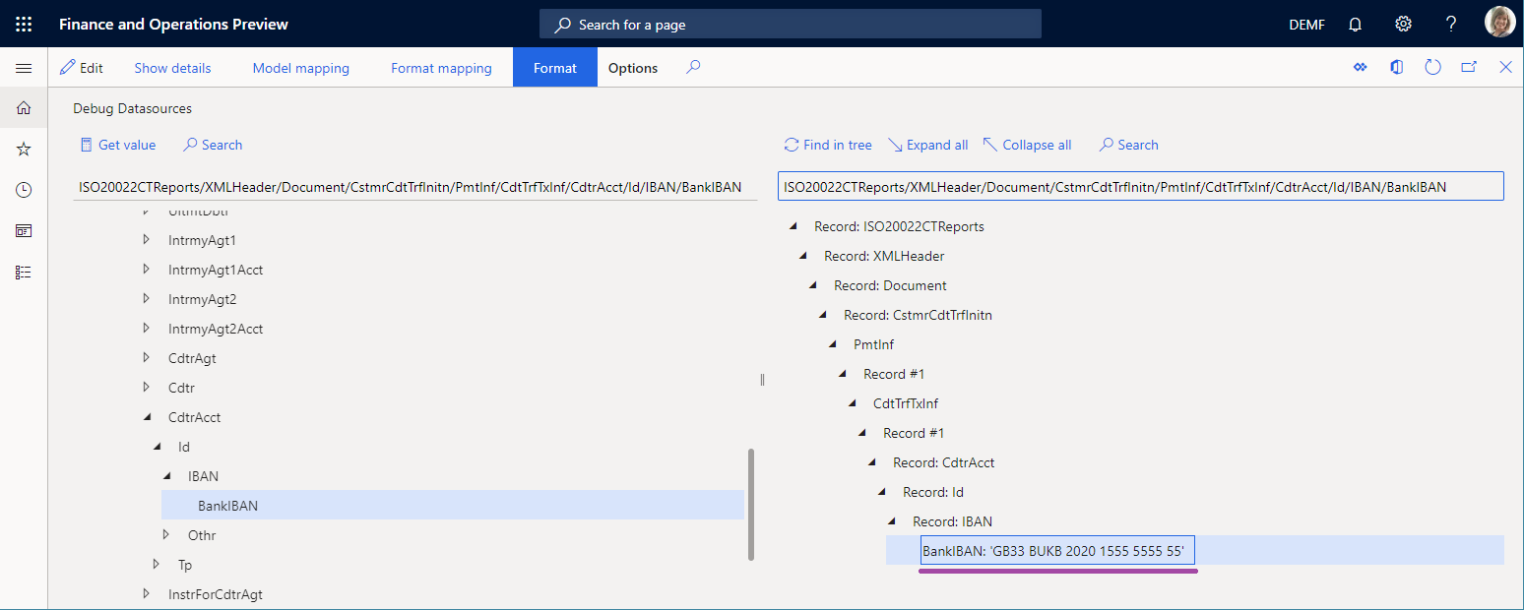The image size is (1524, 610).
Task: Open in Microsoft Office icon
Action: point(1396,68)
